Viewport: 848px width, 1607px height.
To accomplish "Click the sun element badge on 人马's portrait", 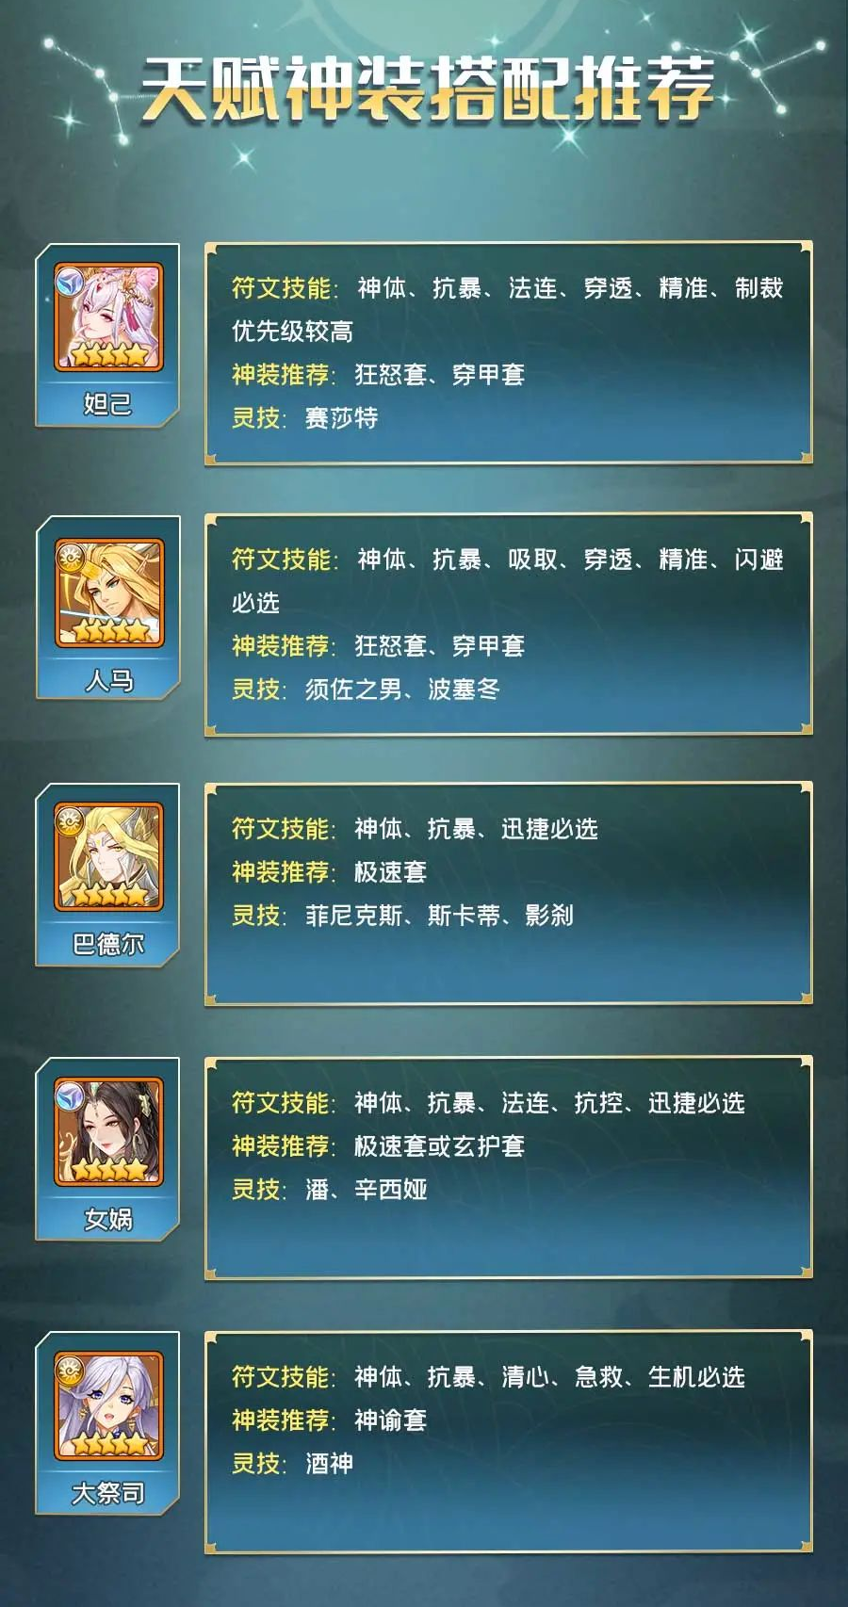I will tap(71, 556).
